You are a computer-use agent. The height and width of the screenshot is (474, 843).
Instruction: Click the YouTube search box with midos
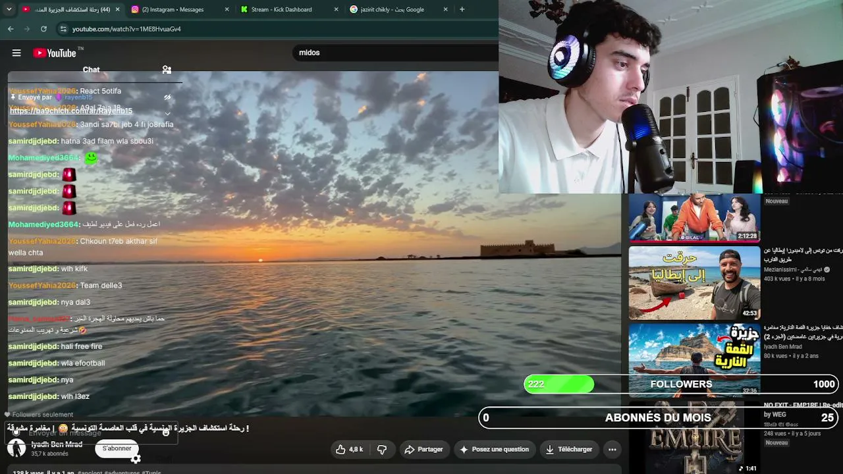coord(395,53)
